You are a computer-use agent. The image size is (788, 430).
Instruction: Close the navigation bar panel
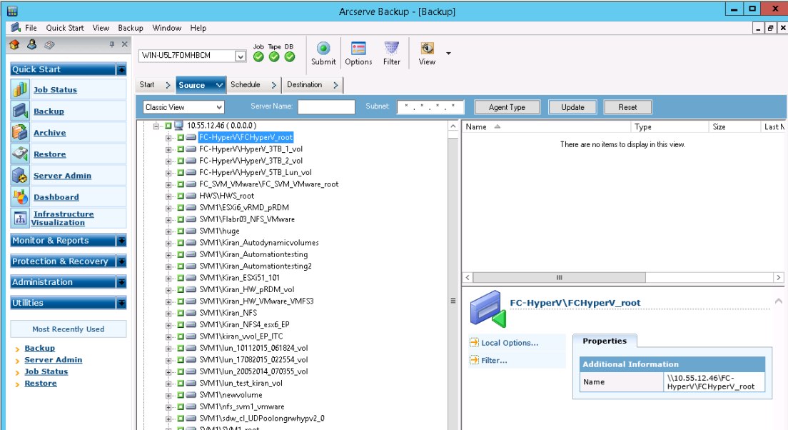tap(125, 44)
